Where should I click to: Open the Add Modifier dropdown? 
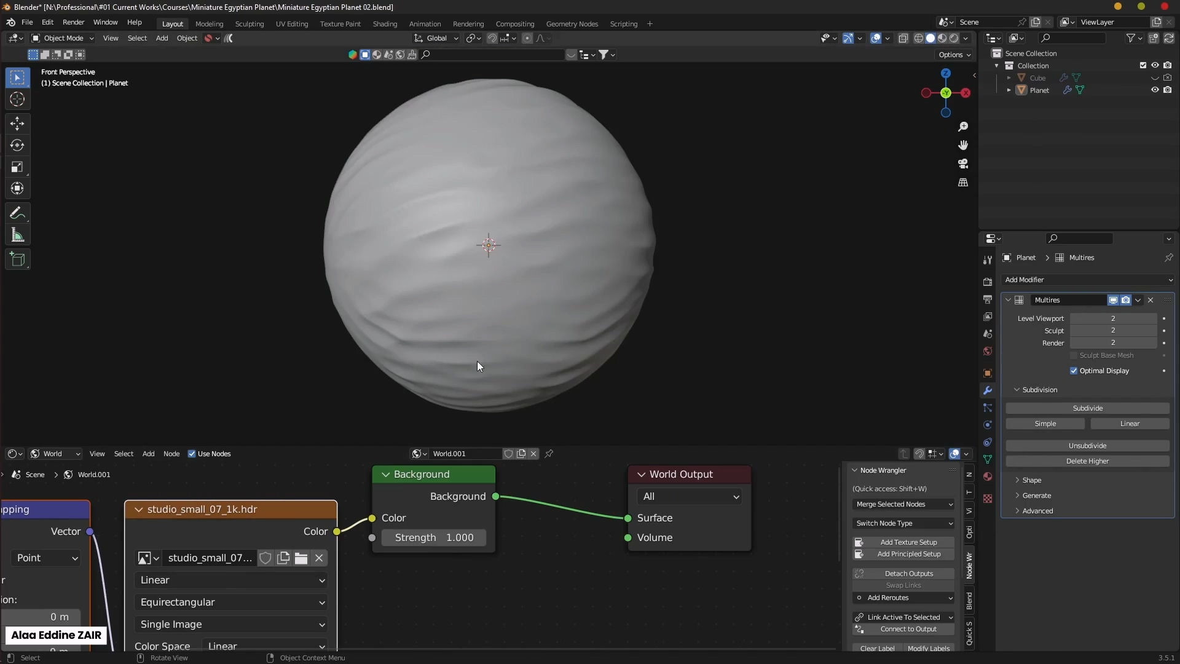tap(1088, 280)
